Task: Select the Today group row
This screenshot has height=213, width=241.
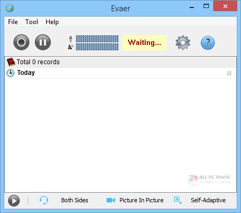Action: 120,73
